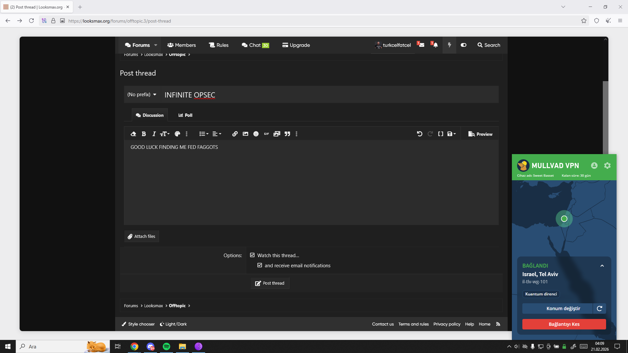The height and width of the screenshot is (353, 628).
Task: Click the Italic formatting icon
Action: point(154,134)
